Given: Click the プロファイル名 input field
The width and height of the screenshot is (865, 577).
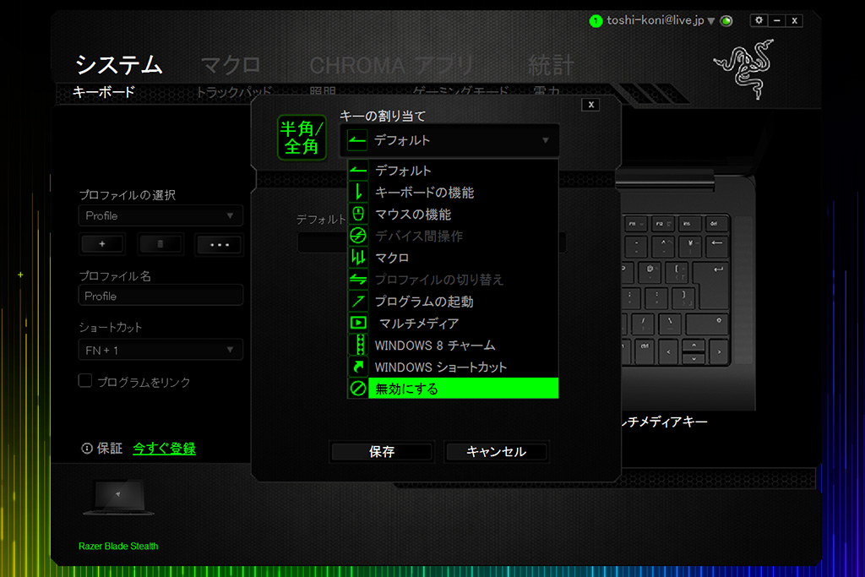Looking at the screenshot, I should 160,296.
